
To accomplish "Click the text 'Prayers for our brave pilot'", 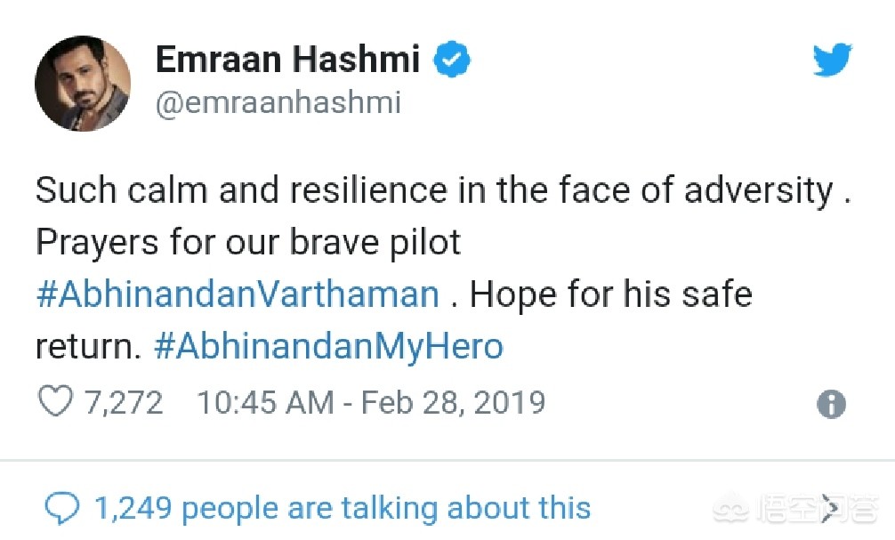I will coord(248,243).
